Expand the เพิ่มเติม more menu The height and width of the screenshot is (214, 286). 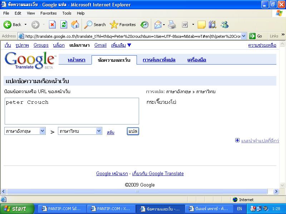coord(121,45)
